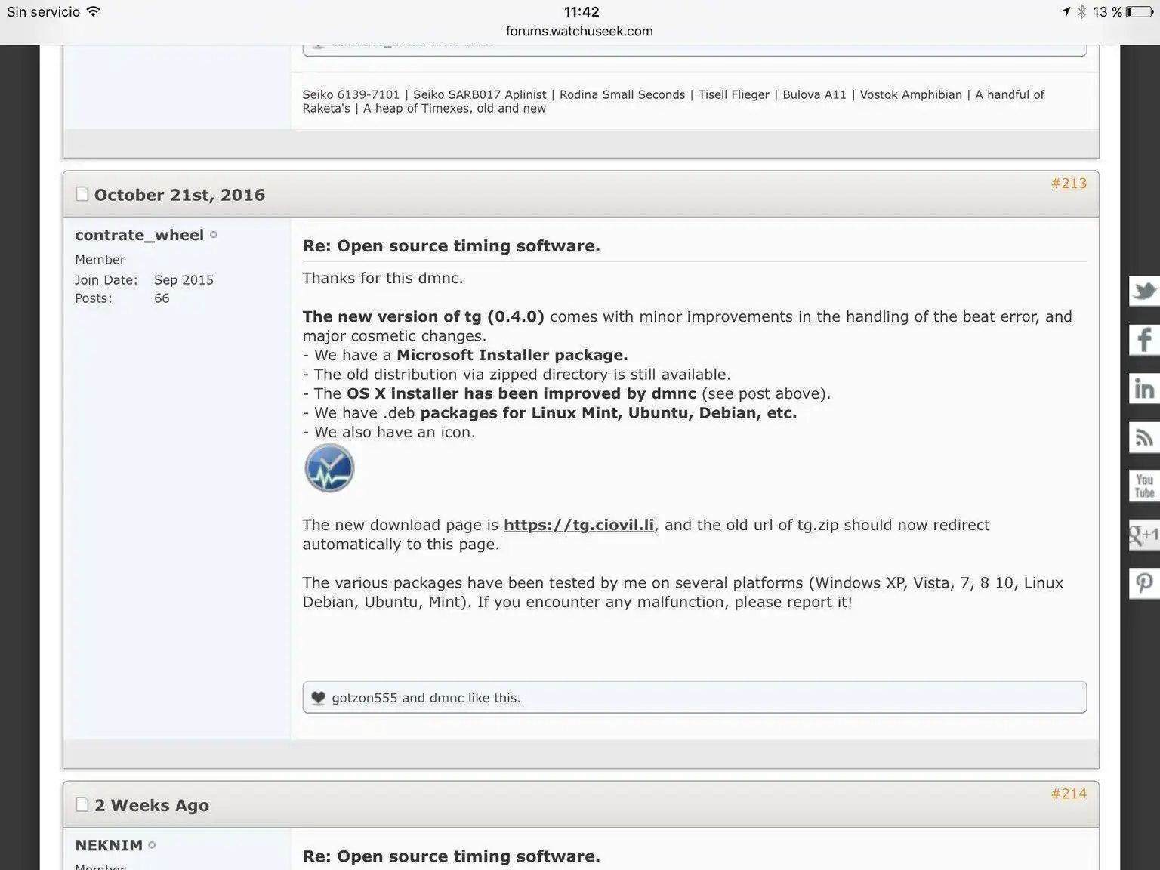Click 'packages for Linux Mint, Ubuntu, Debian, etc.'
Screen dimensions: 1160x870
click(x=609, y=413)
